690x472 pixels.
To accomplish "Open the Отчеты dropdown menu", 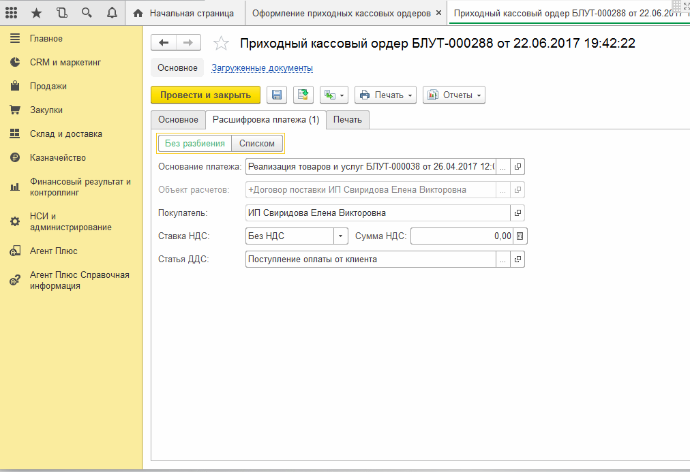I will click(x=453, y=95).
